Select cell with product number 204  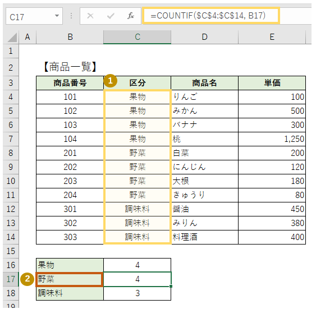point(70,195)
